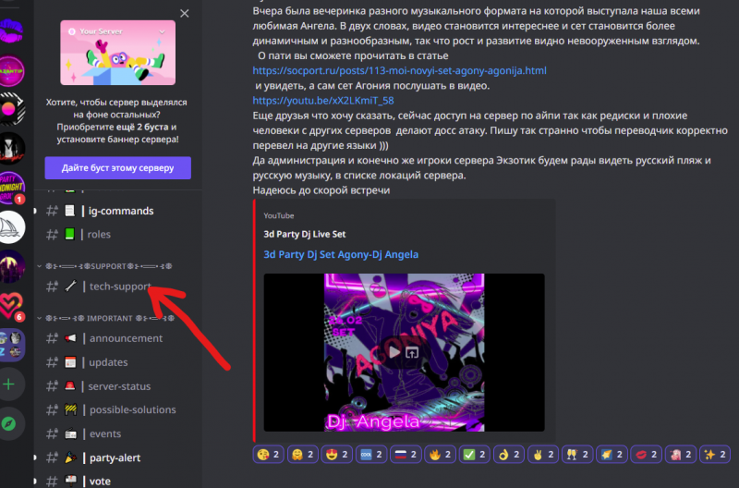Screen dimensions: 739x488
Task: Open the dark figure server icon
Action: click(11, 148)
